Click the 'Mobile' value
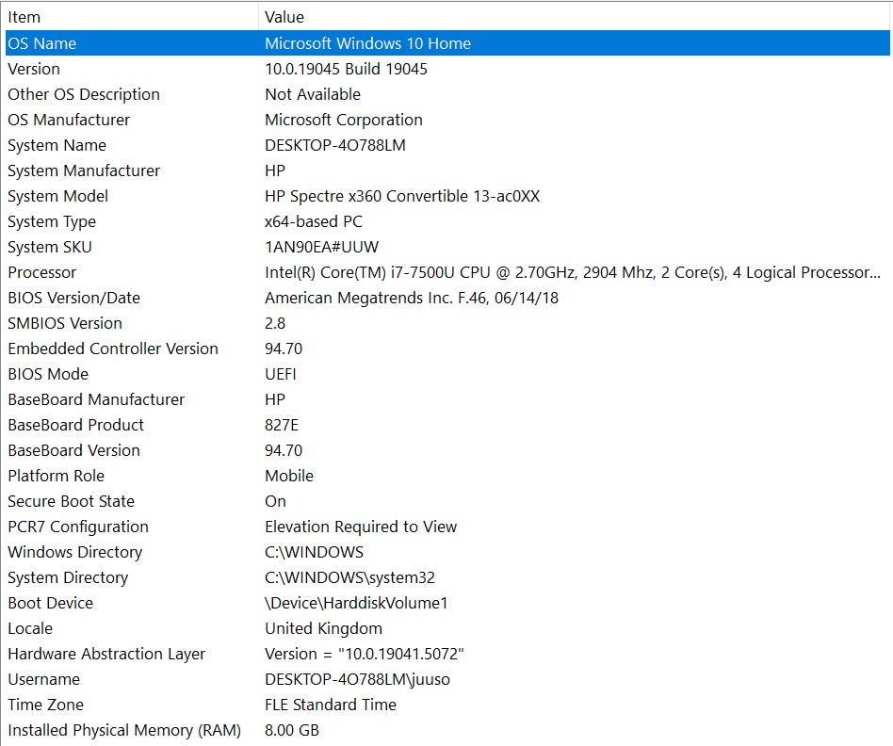This screenshot has height=746, width=893. 289,476
